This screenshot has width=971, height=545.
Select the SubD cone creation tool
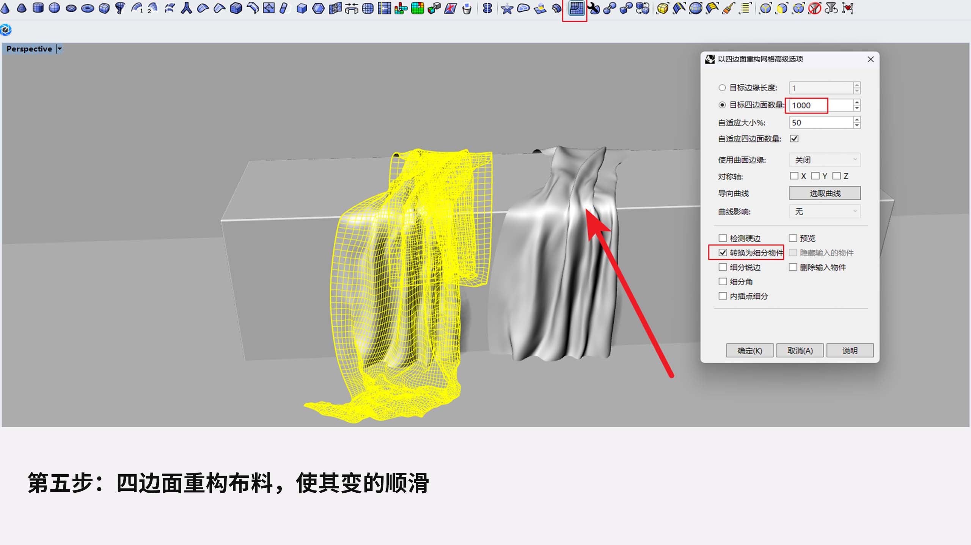pyautogui.click(x=5, y=9)
